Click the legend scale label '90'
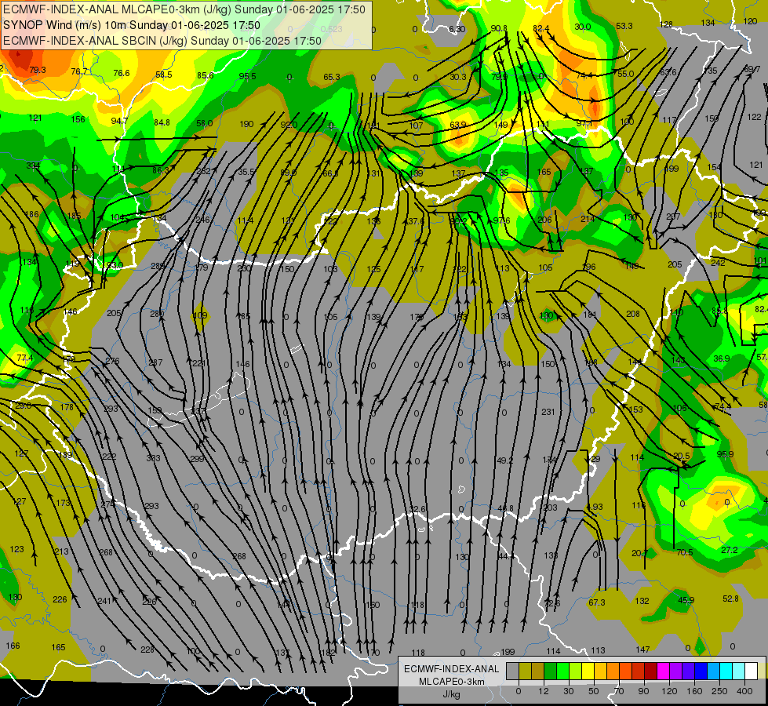Viewport: 768px width, 706px height. [643, 691]
